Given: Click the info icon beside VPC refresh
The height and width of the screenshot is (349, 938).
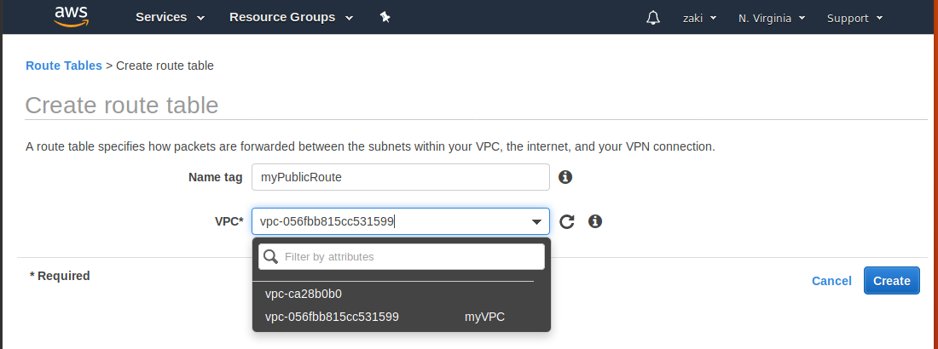Looking at the screenshot, I should pyautogui.click(x=595, y=221).
